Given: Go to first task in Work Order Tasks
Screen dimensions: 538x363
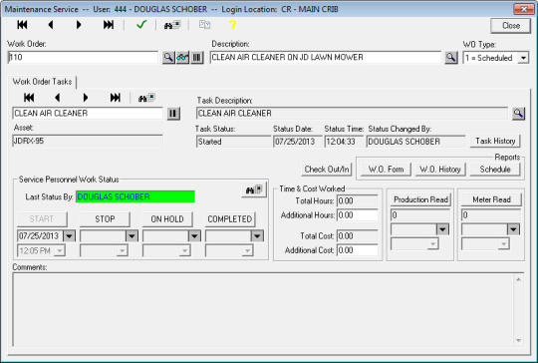Looking at the screenshot, I should pos(29,98).
